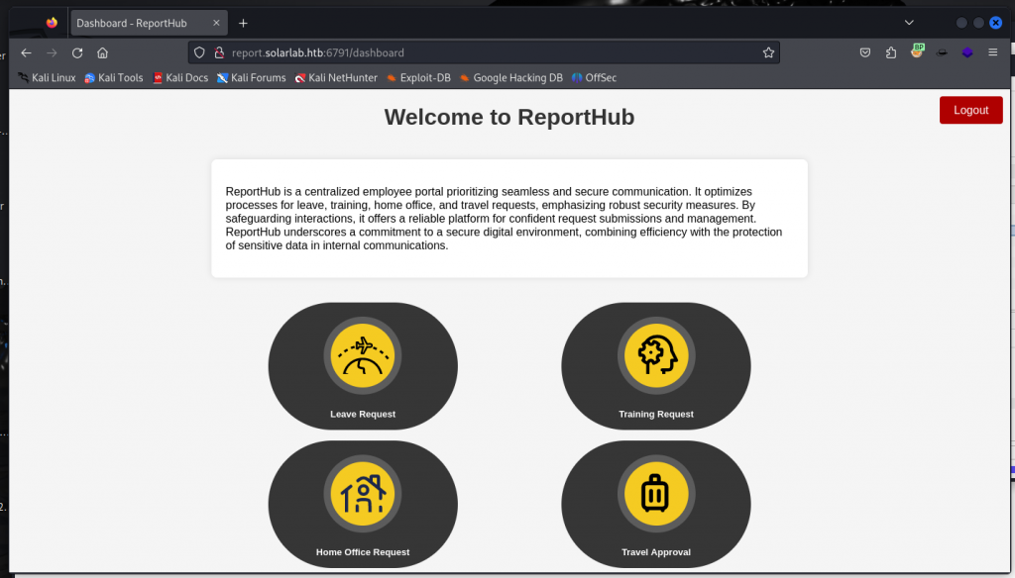Open the OffSec bookmark
1015x578 pixels.
click(595, 77)
